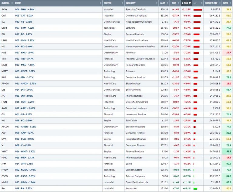Sort by CHG column header

pos(175,3)
